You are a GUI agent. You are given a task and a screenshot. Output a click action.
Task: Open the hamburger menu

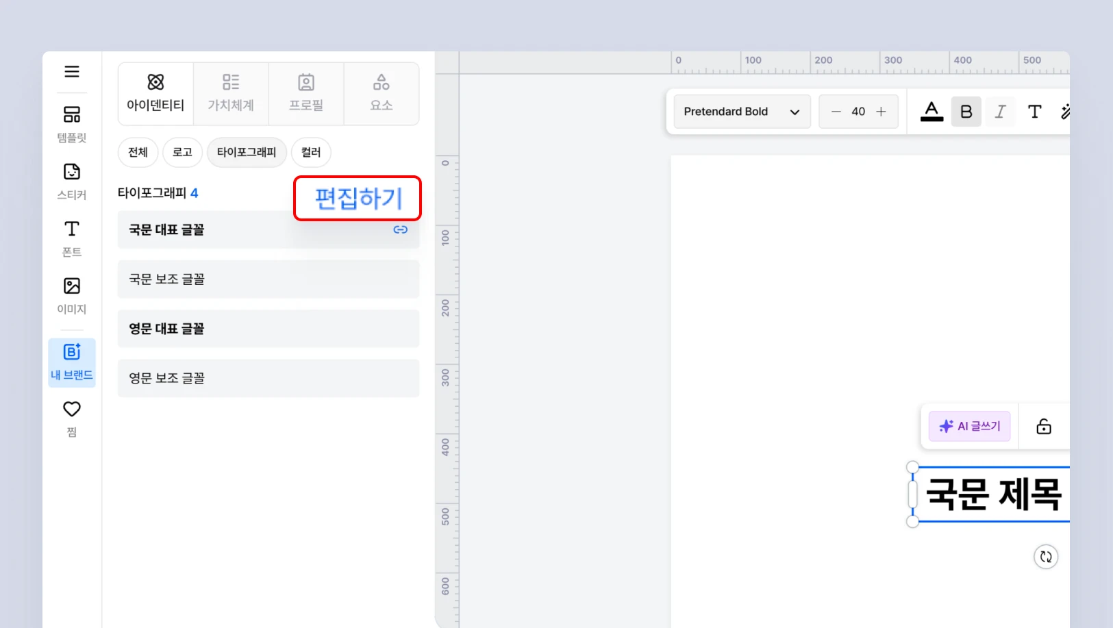[72, 71]
